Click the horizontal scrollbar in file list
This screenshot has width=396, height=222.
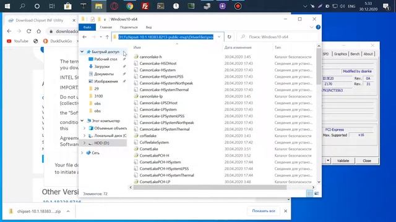tap(210, 187)
